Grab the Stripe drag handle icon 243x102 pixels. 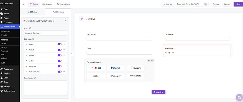pyautogui.click(x=26, y=44)
